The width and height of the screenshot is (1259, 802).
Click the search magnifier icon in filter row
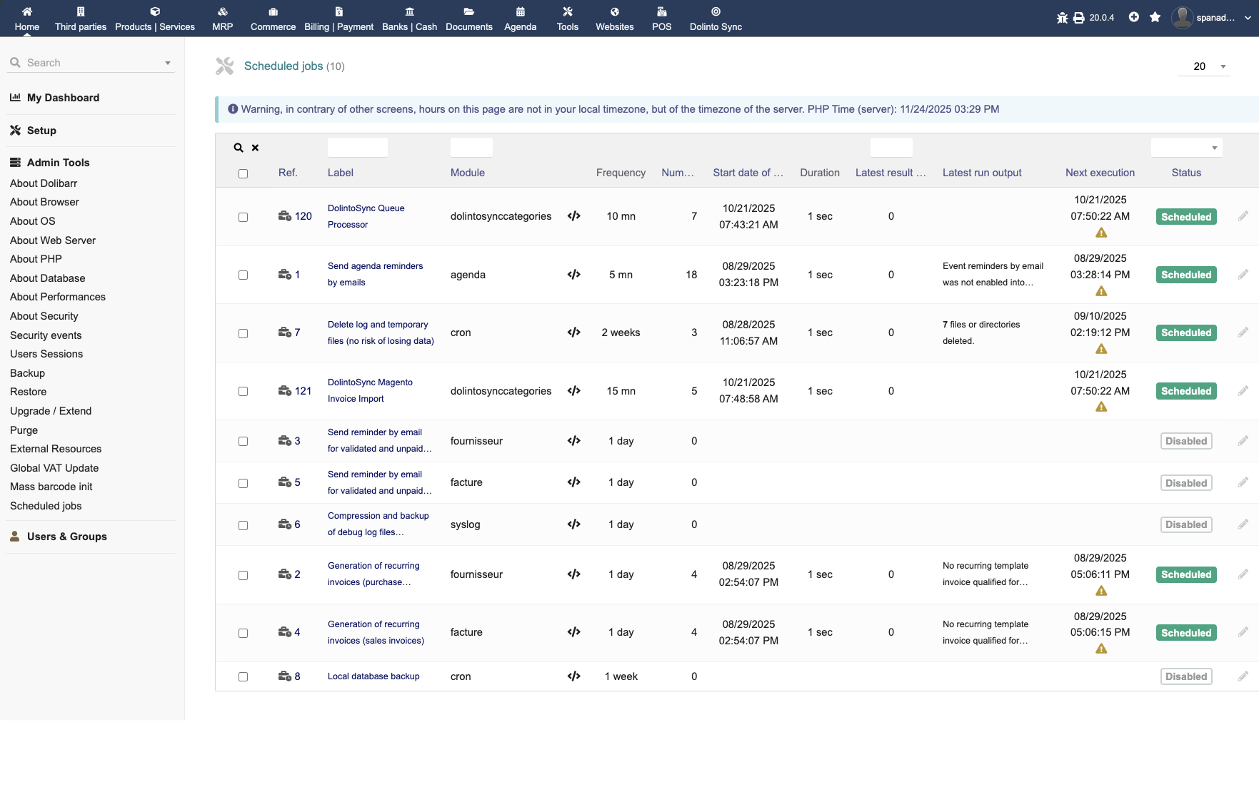[x=239, y=148]
